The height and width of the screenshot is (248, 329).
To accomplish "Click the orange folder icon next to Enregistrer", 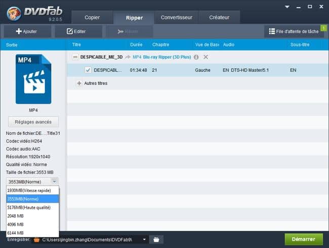I will tap(36, 239).
